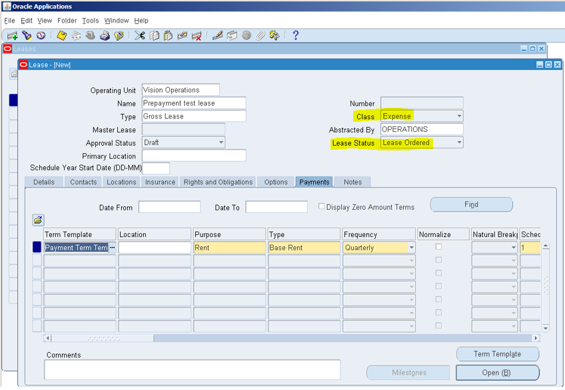Tick Normalize checkbox in the Rent row

[438, 247]
